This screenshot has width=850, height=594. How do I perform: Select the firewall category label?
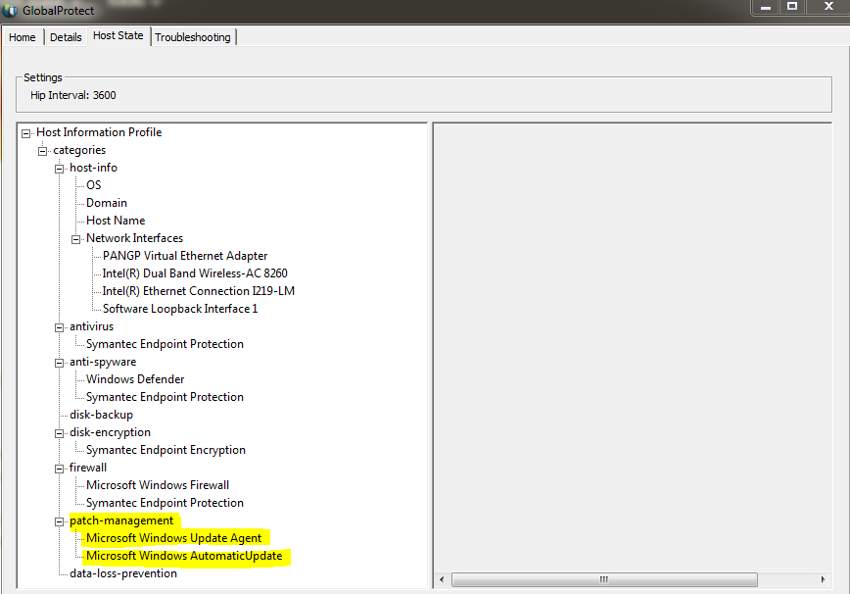[88, 468]
